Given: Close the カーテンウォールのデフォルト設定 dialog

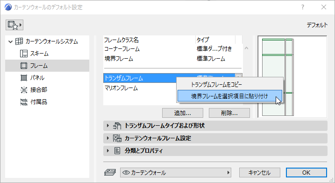Looking at the screenshot, I should pyautogui.click(x=324, y=7).
